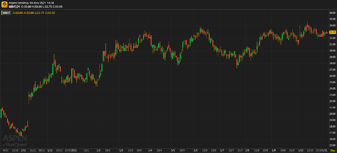Click the 19/3 date axis label

[x=140, y=151]
